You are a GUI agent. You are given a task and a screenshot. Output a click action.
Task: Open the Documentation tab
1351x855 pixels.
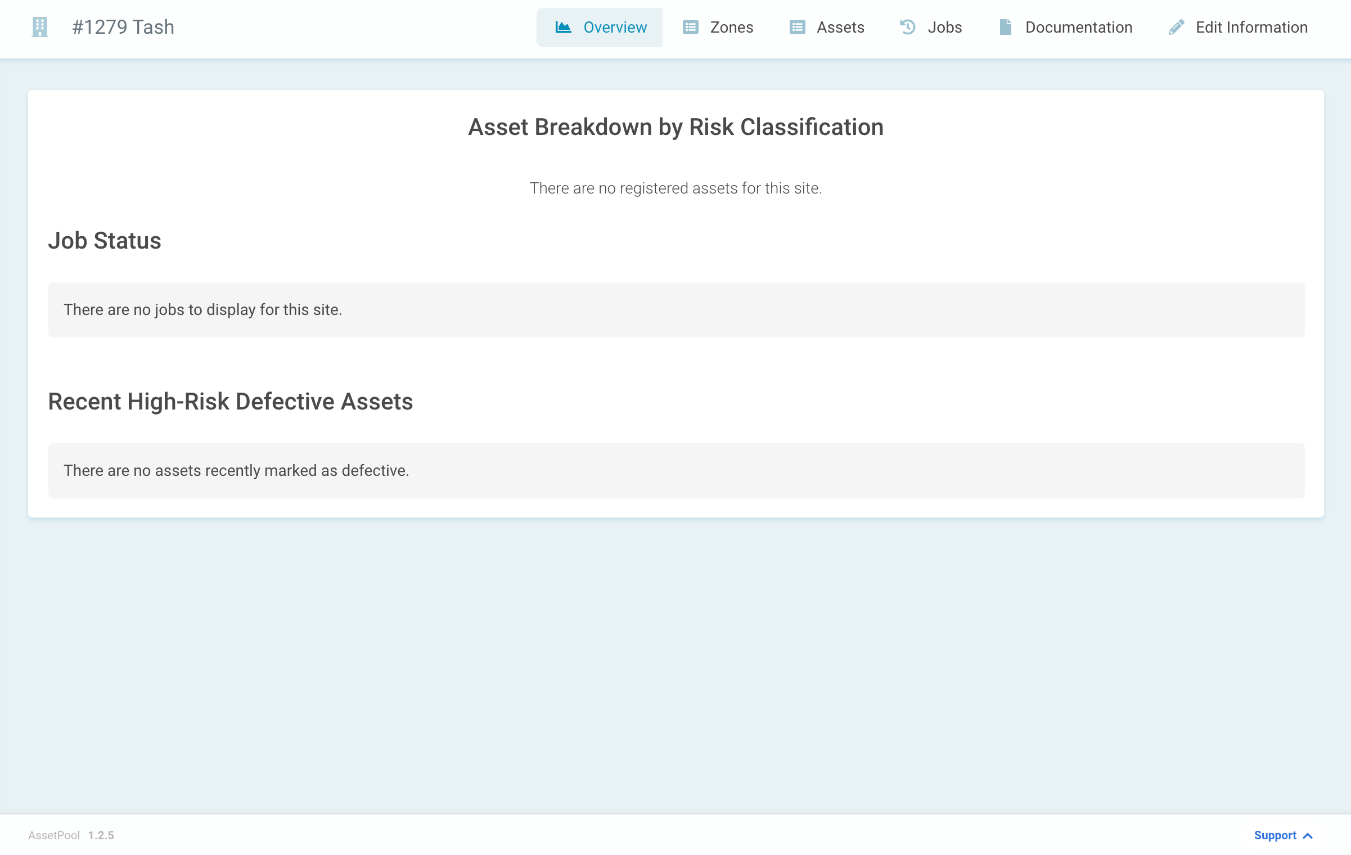[x=1079, y=26]
